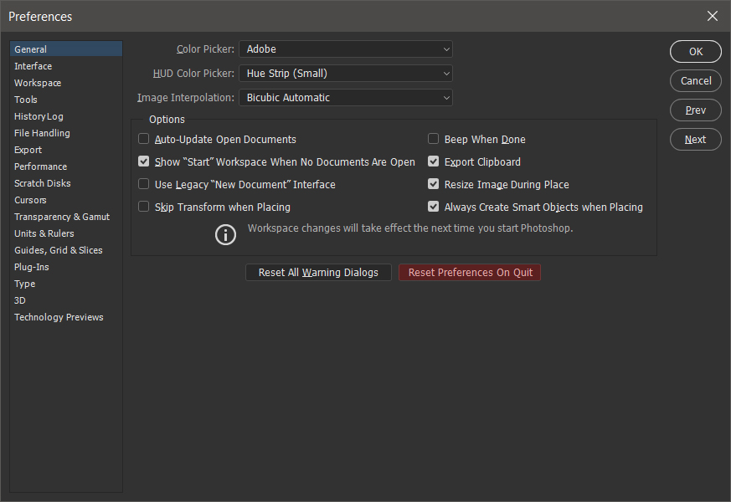
Task: Uncheck Export Clipboard option
Action: (x=433, y=161)
